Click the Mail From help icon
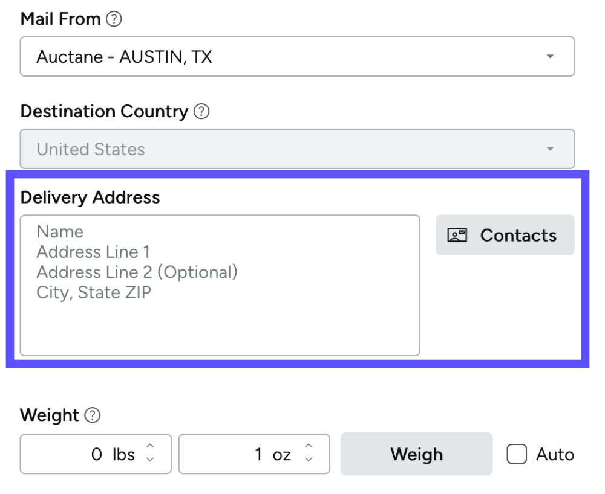 113,19
